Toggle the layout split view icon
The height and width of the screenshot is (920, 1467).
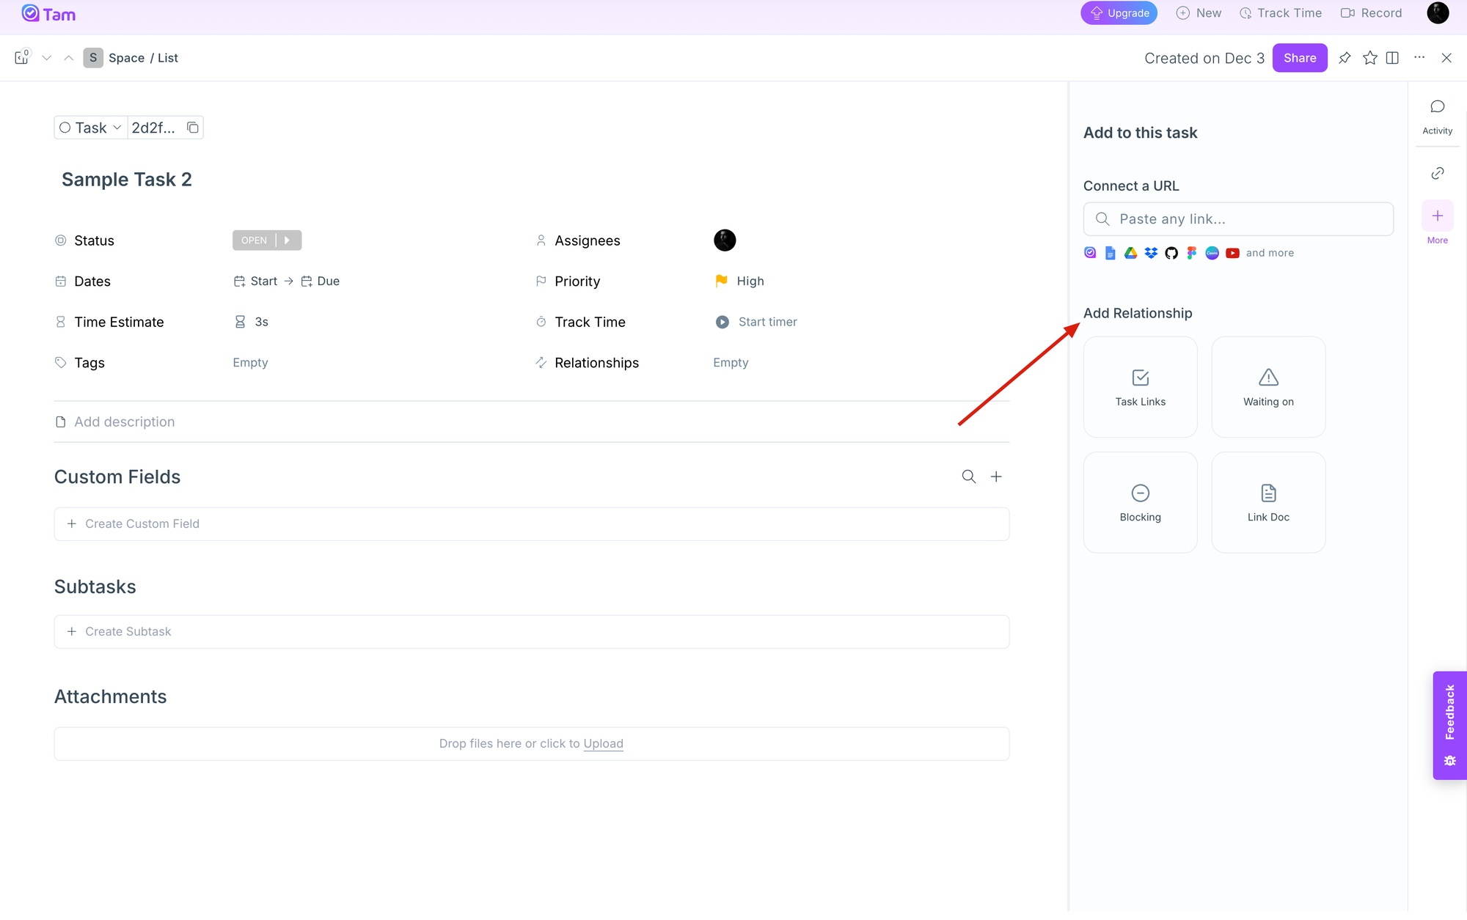point(1392,58)
